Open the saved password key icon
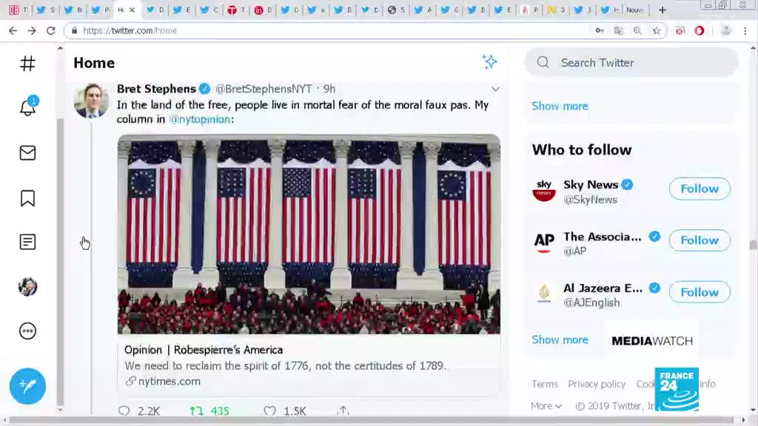 (600, 30)
